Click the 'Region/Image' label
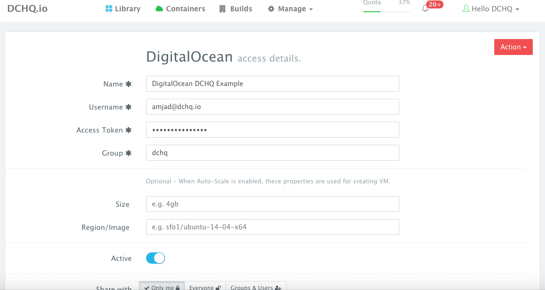 [x=105, y=227]
